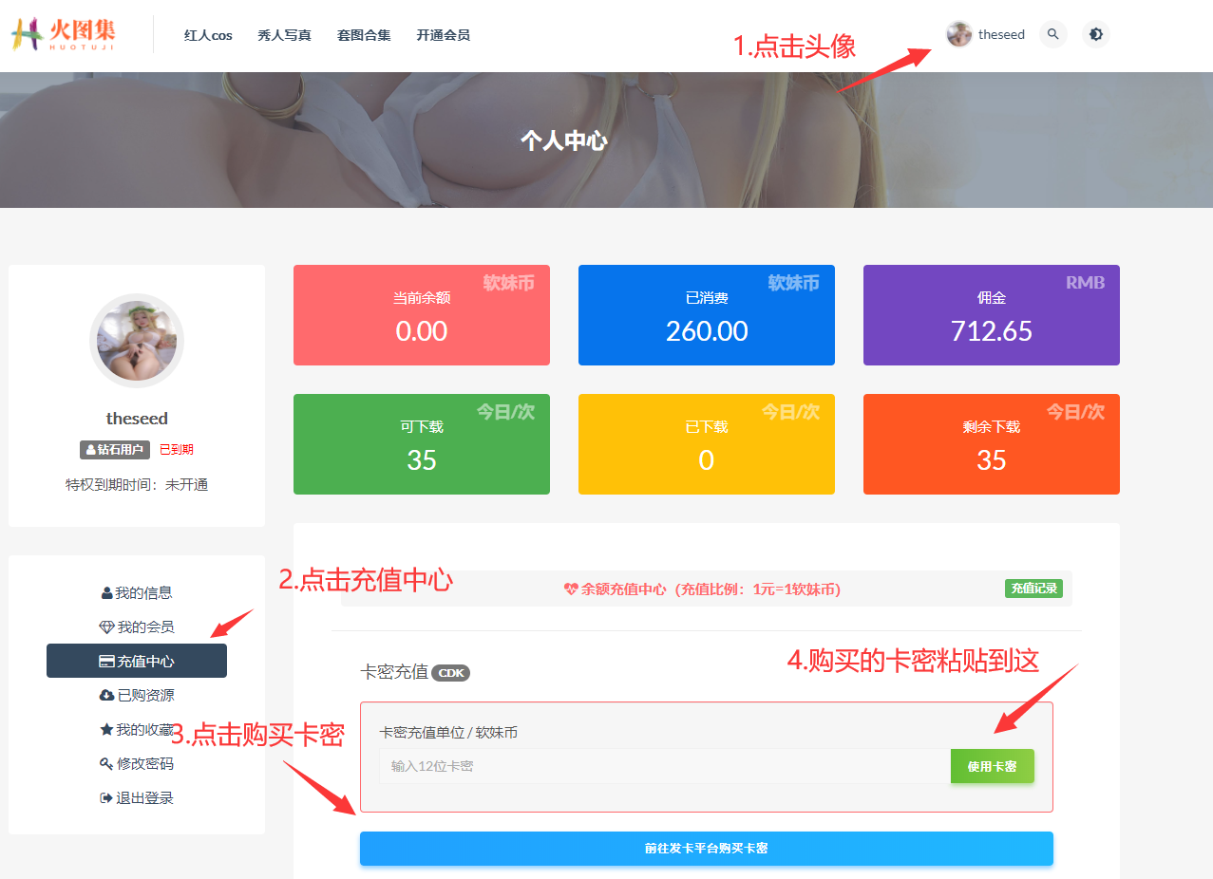Image resolution: width=1213 pixels, height=879 pixels.
Task: Select 充值中心 sidebar item
Action: 137,662
